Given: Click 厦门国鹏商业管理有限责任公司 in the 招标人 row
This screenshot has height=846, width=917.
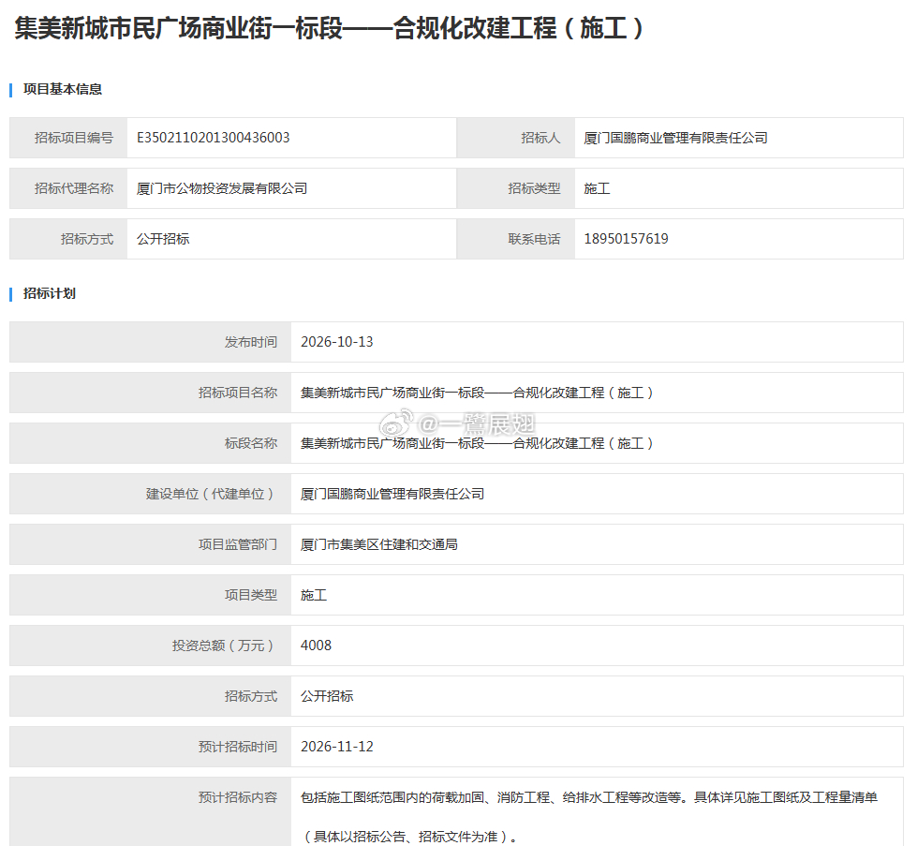Looking at the screenshot, I should click(x=675, y=138).
